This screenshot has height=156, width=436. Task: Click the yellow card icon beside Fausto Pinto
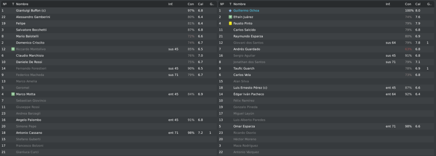coord(230,23)
